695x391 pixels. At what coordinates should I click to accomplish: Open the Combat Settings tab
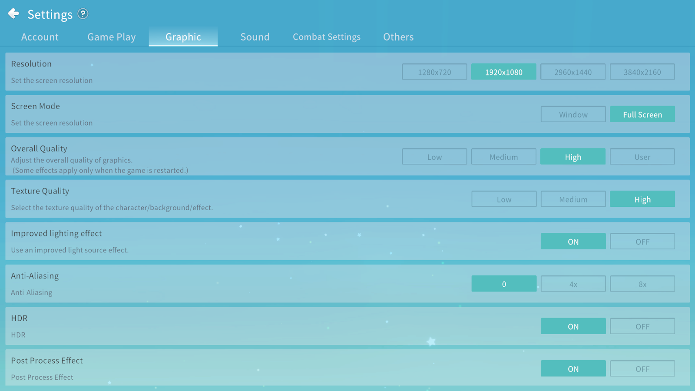tap(327, 37)
